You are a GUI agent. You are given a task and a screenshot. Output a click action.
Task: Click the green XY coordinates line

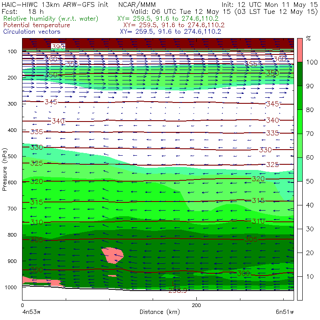[168, 19]
